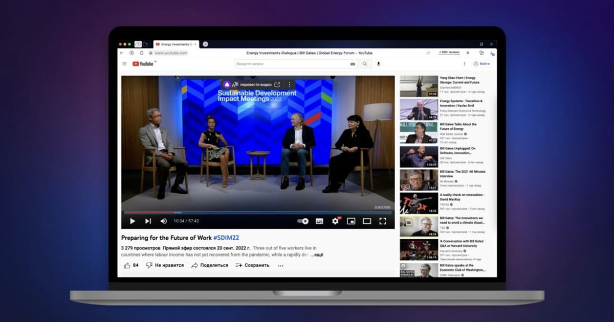Switch to theater mode view
The image size is (614, 322).
coord(366,221)
